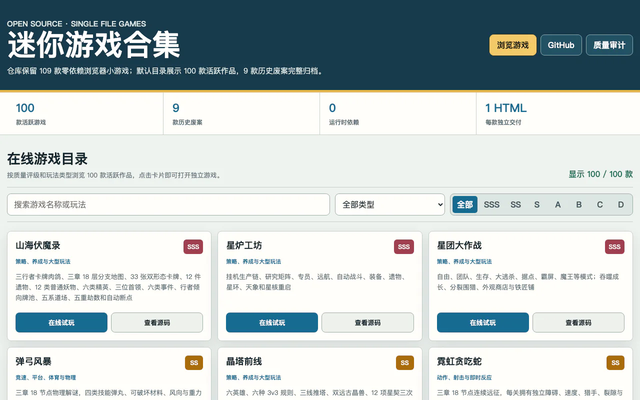
Task: Filter games by B rating
Action: 579,204
